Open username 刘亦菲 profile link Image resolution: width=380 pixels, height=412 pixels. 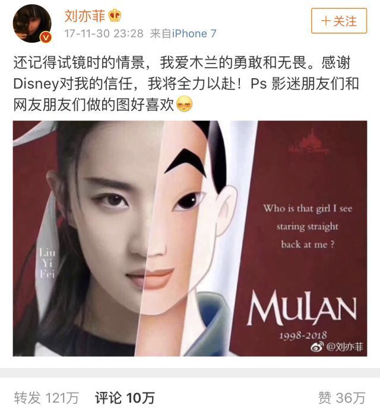pos(85,16)
